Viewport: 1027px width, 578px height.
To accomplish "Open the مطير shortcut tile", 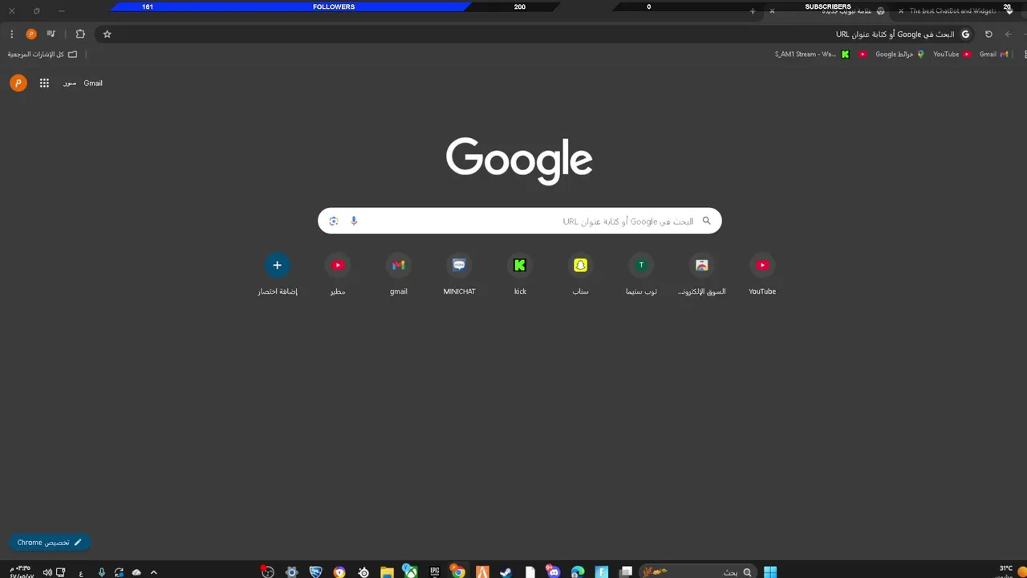I will 338,275.
